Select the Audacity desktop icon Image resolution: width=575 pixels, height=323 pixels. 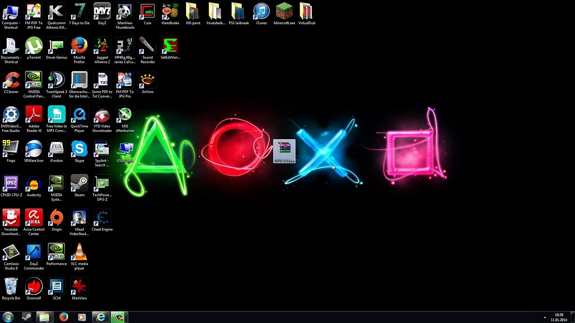(x=34, y=186)
